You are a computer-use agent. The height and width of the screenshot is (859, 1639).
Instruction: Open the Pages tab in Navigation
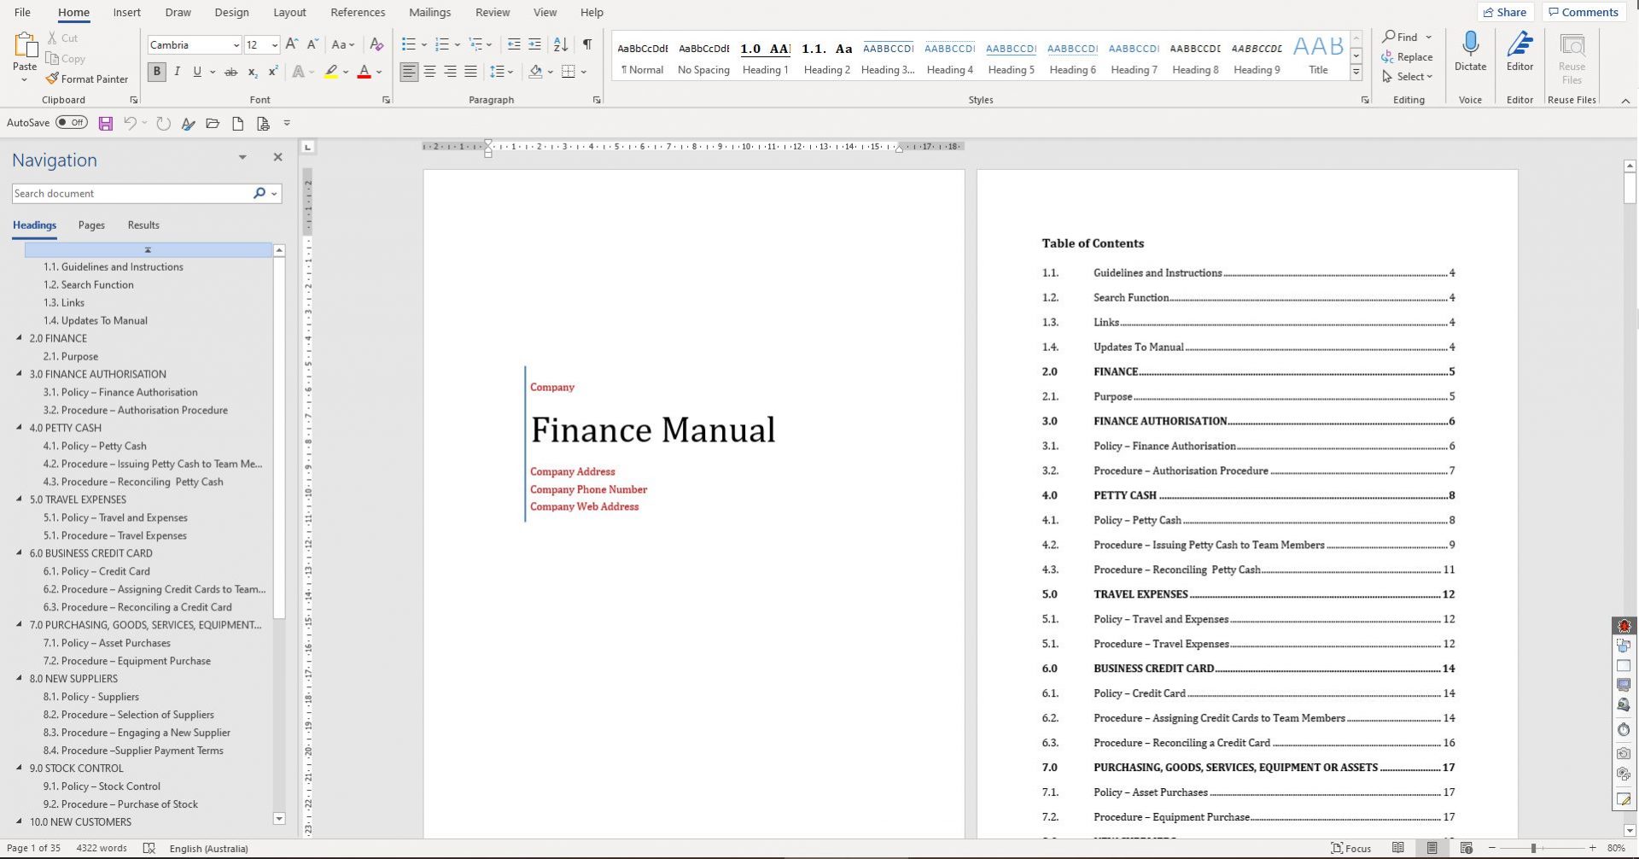pyautogui.click(x=90, y=225)
